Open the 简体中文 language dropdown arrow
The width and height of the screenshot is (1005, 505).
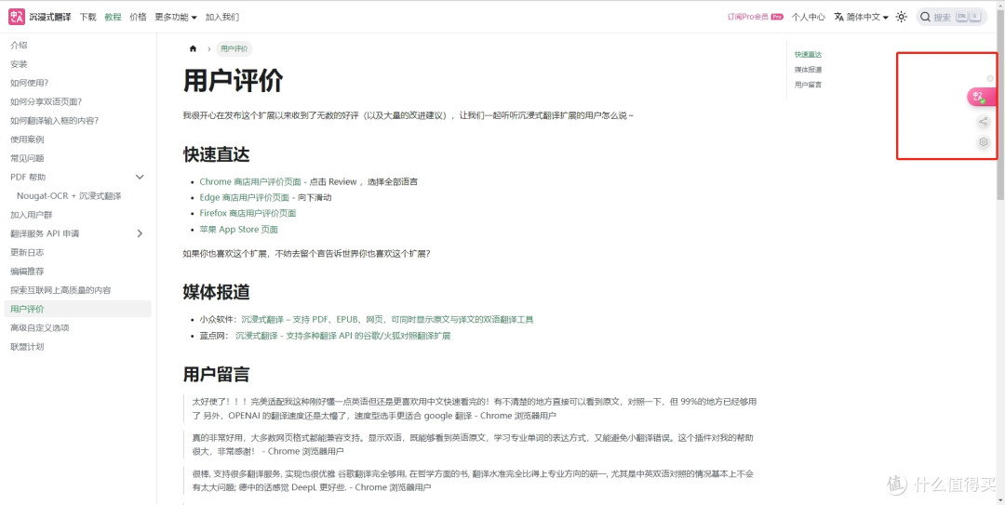[885, 18]
